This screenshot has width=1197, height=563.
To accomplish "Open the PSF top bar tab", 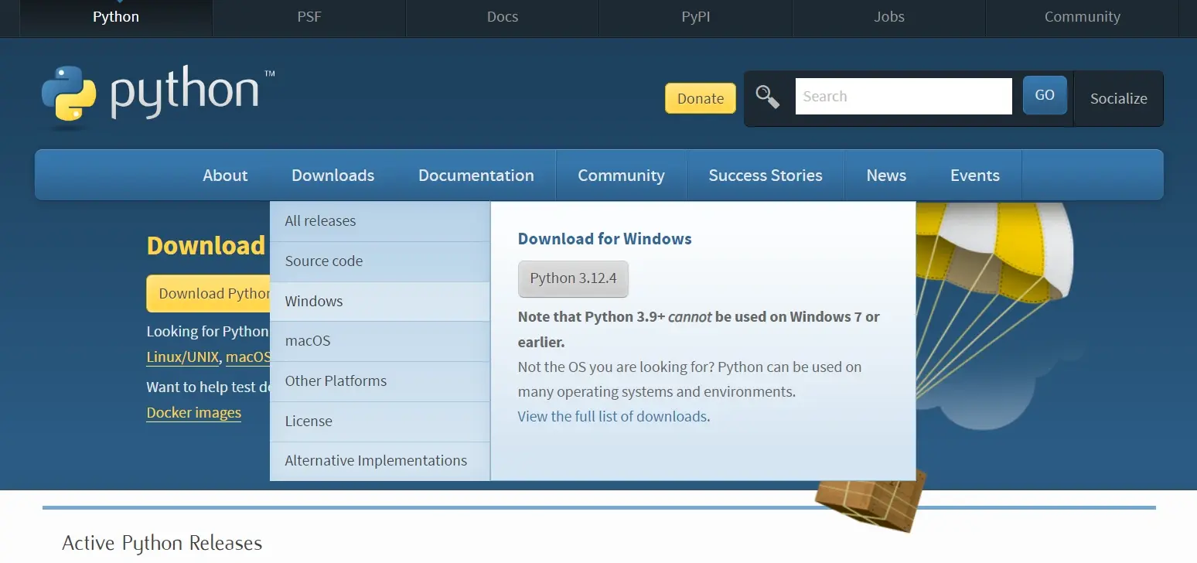I will [309, 17].
